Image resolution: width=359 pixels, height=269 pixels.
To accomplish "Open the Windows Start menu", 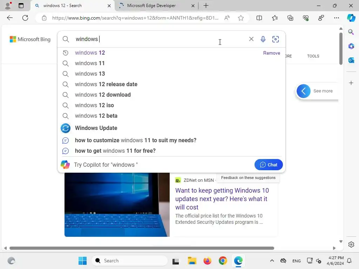I will [82, 261].
